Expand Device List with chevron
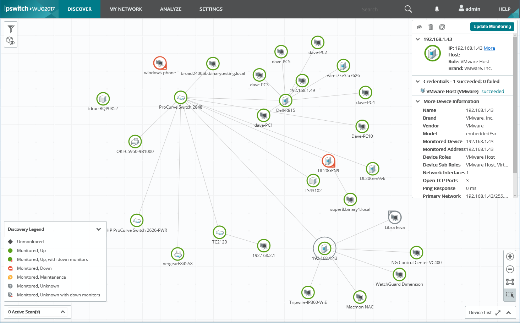This screenshot has height=323, width=520. coord(509,313)
